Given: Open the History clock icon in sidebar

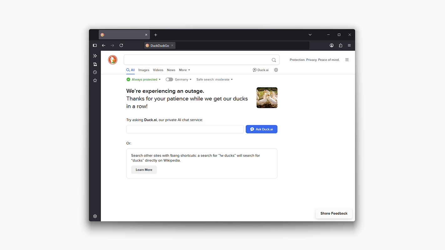Looking at the screenshot, I should 95,72.
